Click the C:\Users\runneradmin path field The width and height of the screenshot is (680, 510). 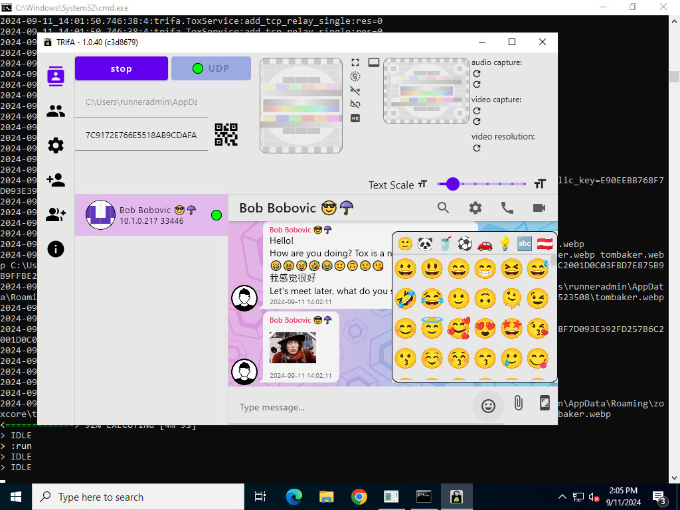coord(141,102)
